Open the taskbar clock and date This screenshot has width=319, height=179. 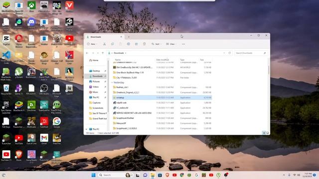coord(307,175)
